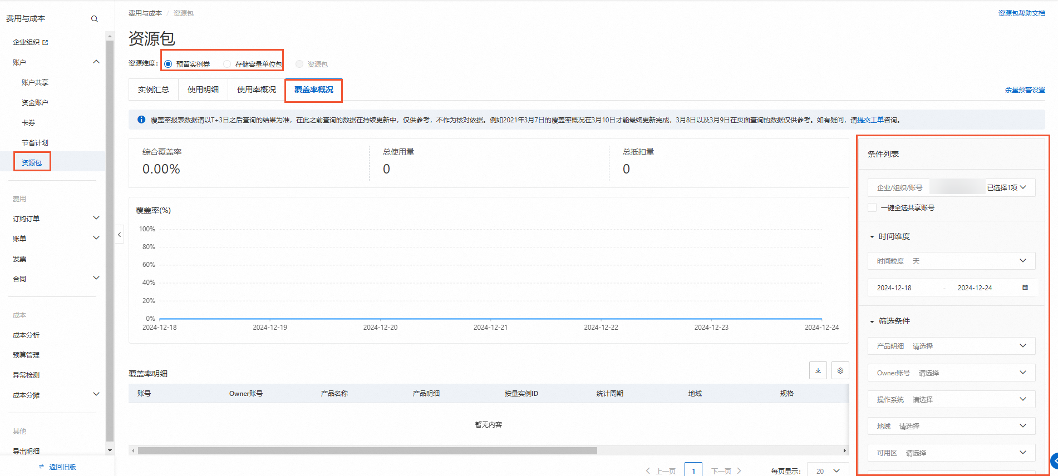Open the calendar icon in the date range
The height and width of the screenshot is (476, 1058).
[1025, 287]
